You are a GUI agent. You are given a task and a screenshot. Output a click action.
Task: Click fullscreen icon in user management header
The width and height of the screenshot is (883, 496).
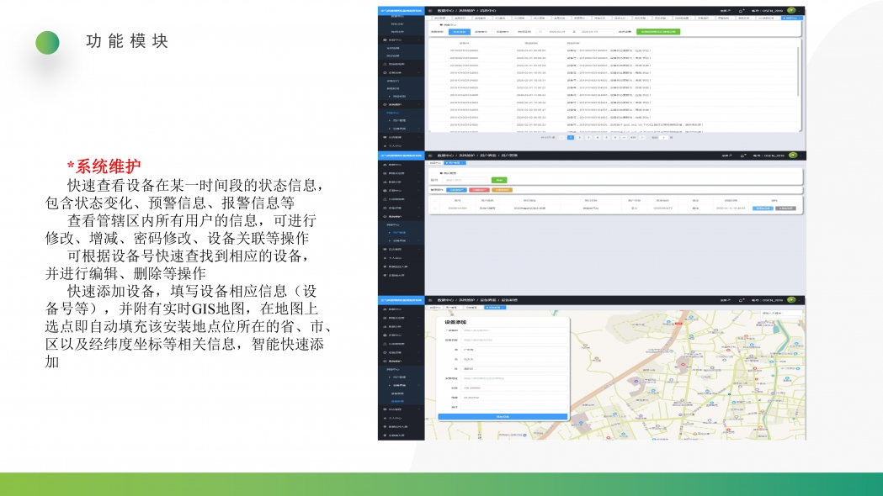726,155
